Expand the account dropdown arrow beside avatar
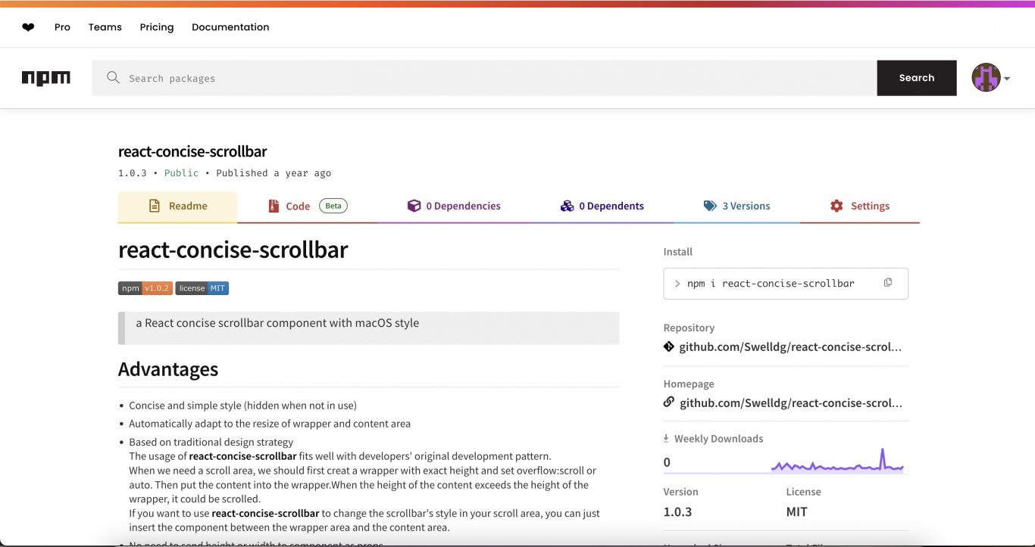The height and width of the screenshot is (547, 1035). click(x=1007, y=79)
